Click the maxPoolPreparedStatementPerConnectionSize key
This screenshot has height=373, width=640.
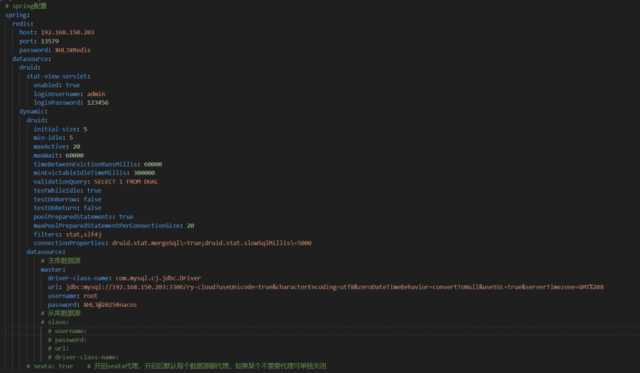tap(106, 226)
